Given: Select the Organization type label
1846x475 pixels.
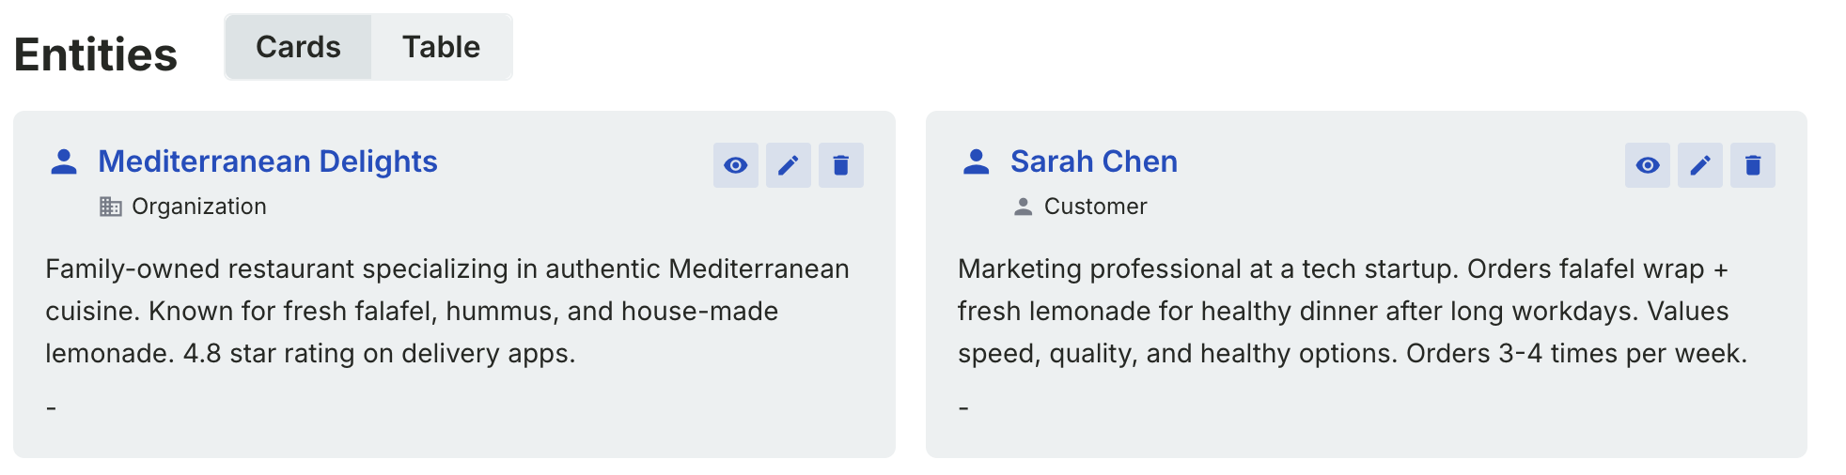Looking at the screenshot, I should pos(199,207).
